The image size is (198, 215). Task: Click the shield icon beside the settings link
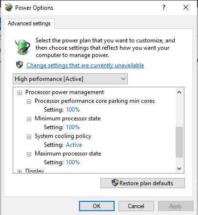pos(20,65)
